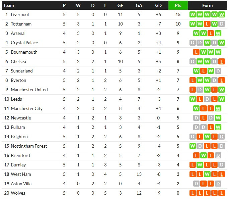
Task: Click Newcastle's underlined green W form badge
Action: [218, 118]
